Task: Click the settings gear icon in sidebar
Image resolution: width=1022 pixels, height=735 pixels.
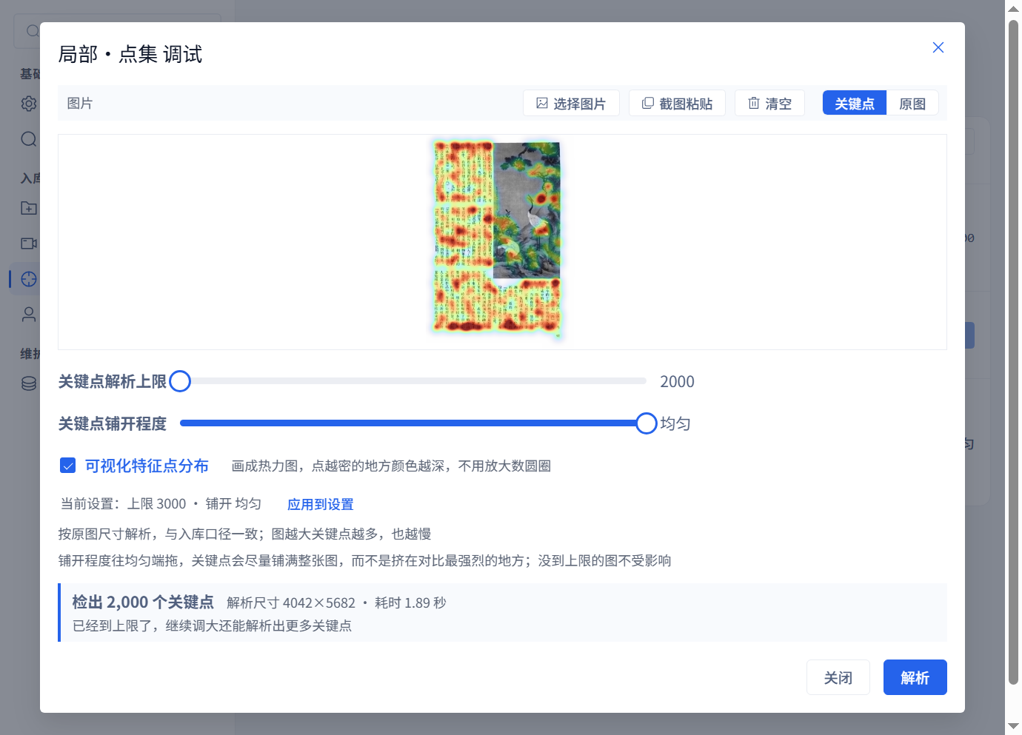Action: pos(29,104)
